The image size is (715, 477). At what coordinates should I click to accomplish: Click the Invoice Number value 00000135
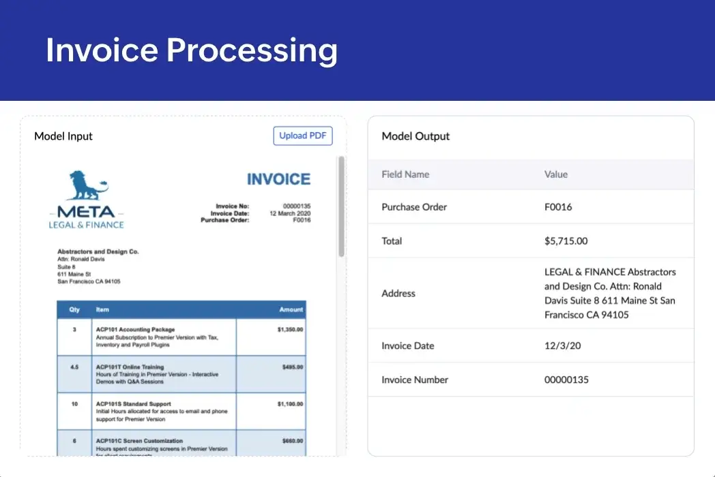566,380
